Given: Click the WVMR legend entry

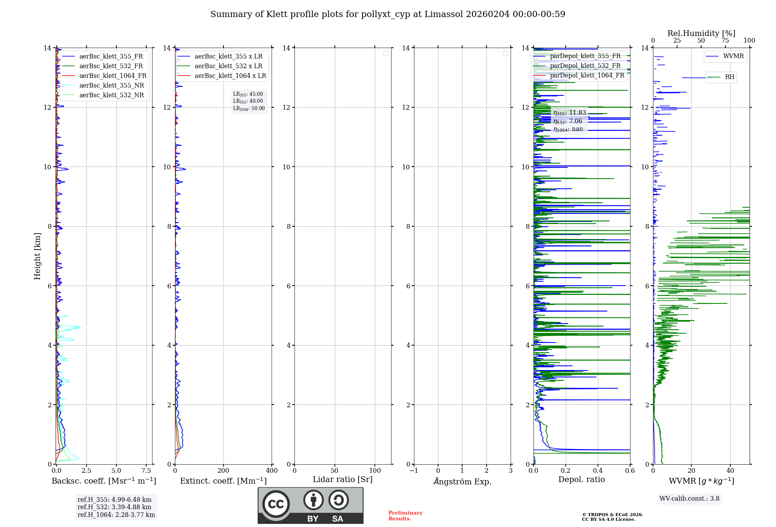Looking at the screenshot, I should coord(733,56).
